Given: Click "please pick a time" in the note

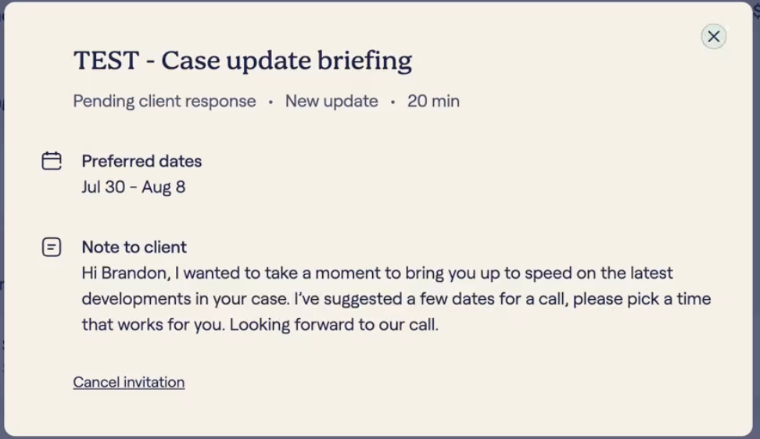Looking at the screenshot, I should tap(644, 299).
